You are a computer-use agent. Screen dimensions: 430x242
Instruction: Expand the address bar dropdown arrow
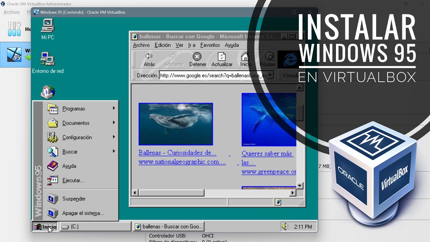pyautogui.click(x=271, y=75)
